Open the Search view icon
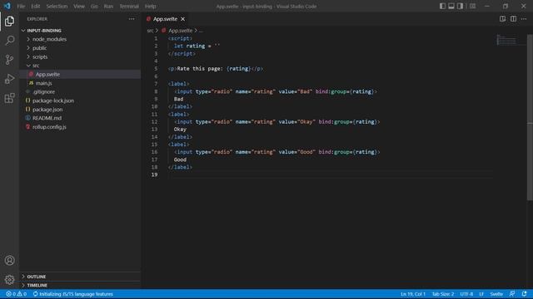Screen dimensions: 533x299 [9, 41]
